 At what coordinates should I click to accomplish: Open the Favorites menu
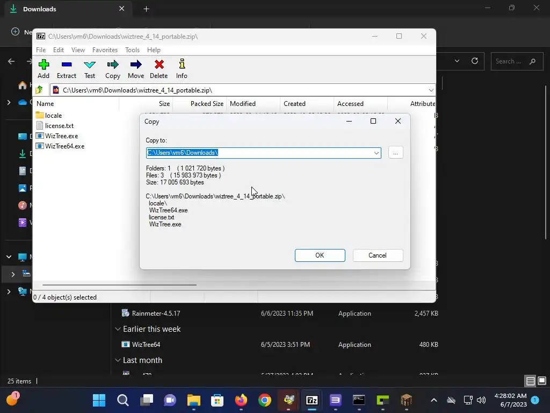(x=105, y=50)
